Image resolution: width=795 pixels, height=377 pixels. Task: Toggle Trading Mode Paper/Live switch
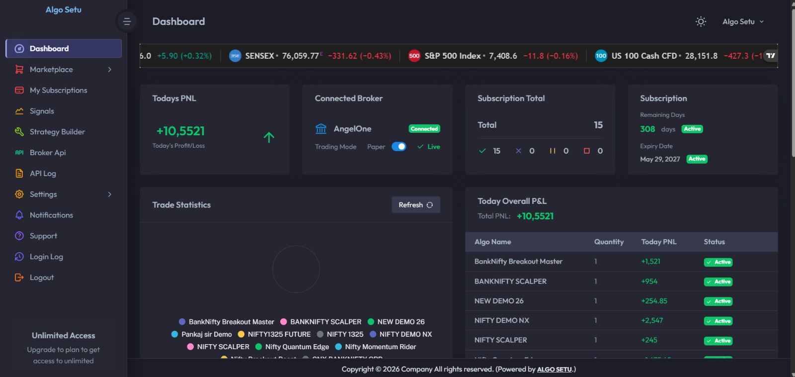399,147
